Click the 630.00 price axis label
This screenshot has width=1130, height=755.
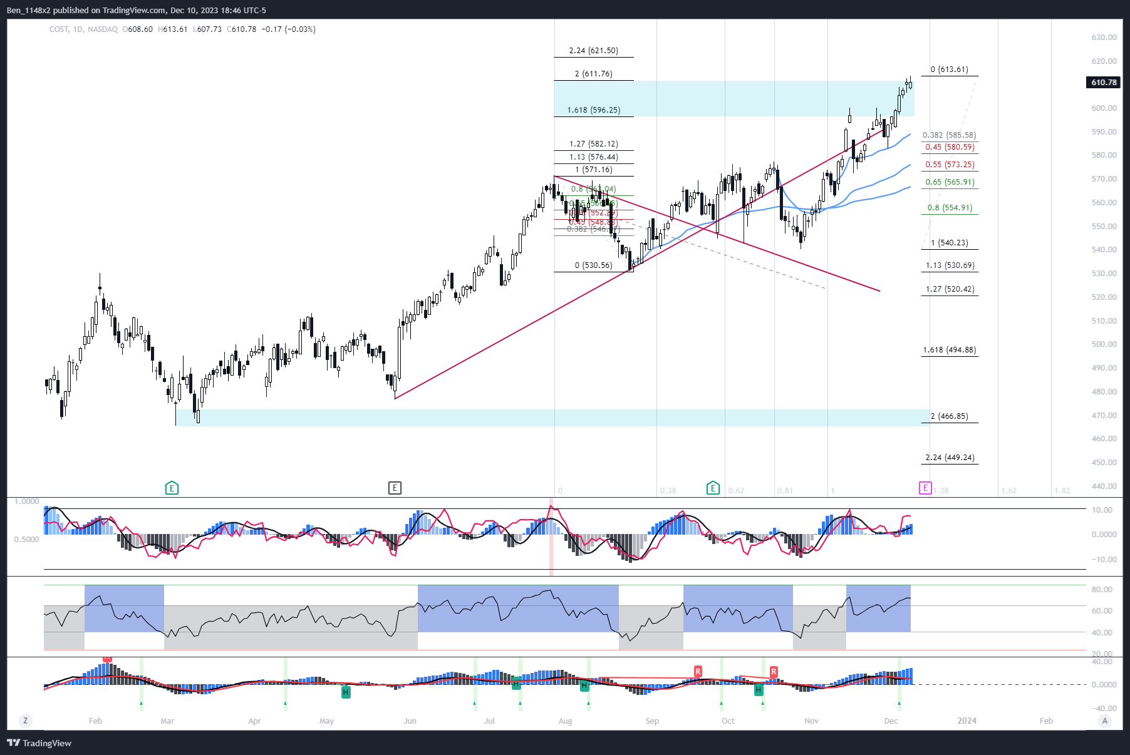(1104, 38)
